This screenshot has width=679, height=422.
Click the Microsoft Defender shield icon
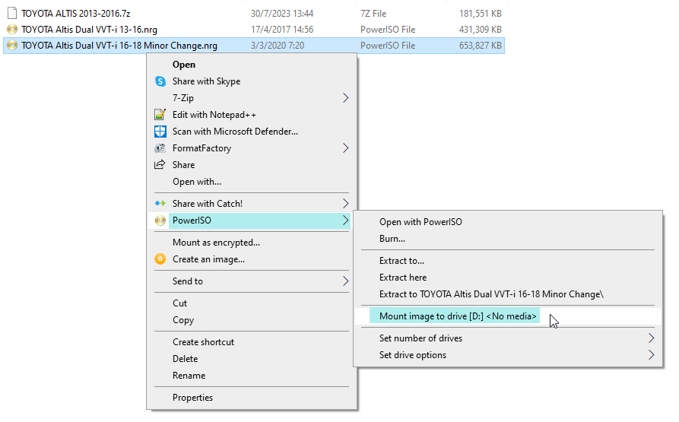pos(160,132)
